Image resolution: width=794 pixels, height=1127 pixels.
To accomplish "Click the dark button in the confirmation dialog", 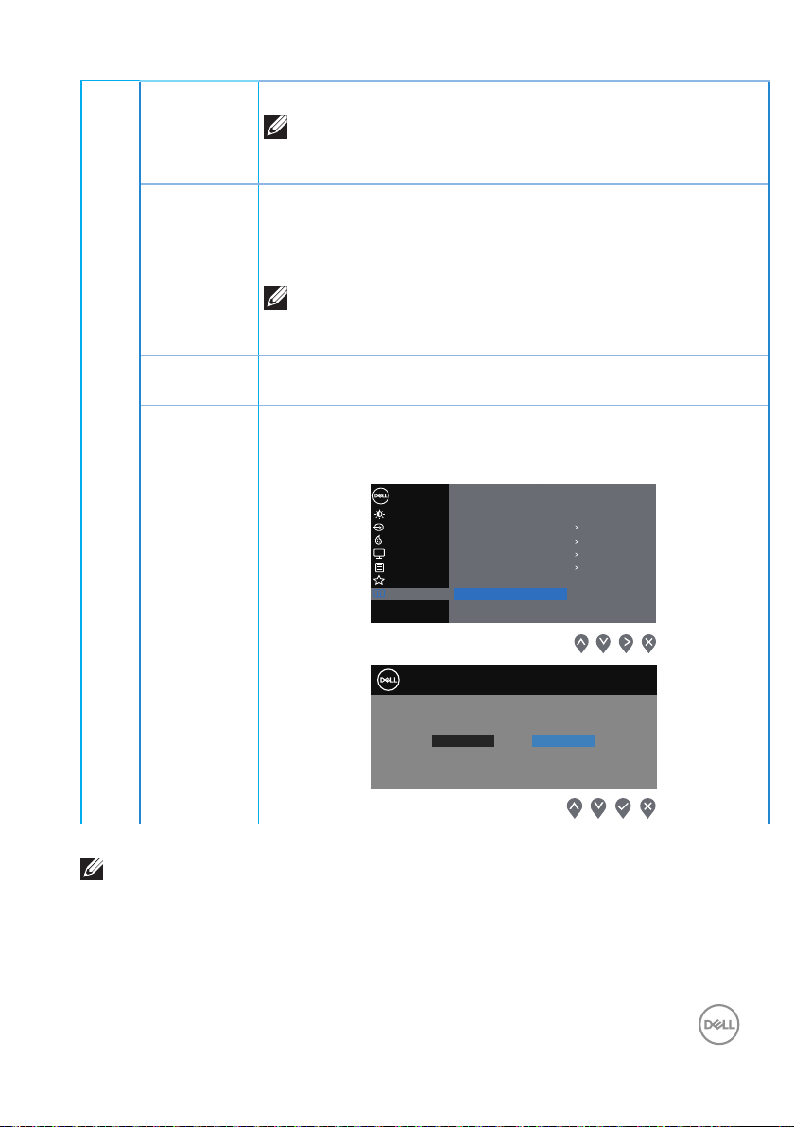I will coord(463,740).
